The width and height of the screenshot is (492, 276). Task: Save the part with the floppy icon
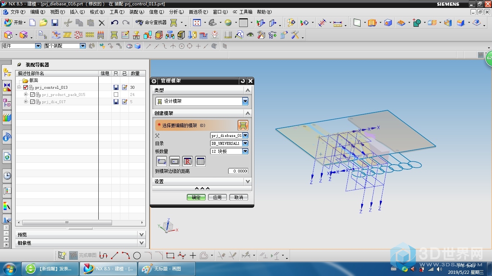pos(55,23)
